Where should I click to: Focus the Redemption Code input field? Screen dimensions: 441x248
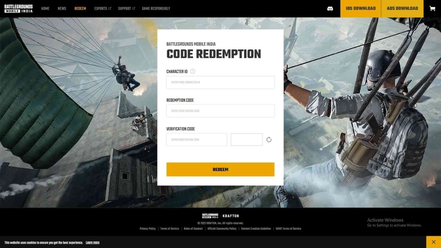(x=220, y=111)
